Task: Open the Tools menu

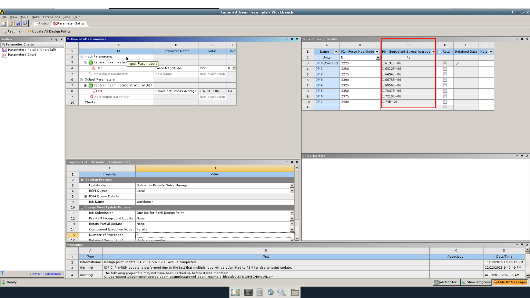Action: tap(24, 17)
